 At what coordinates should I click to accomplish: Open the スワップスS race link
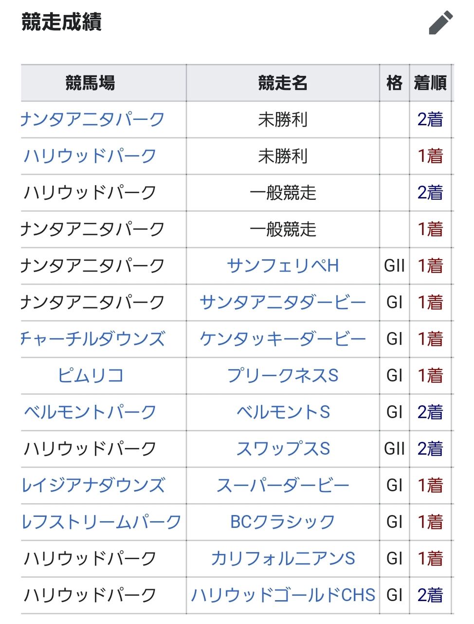pos(283,448)
